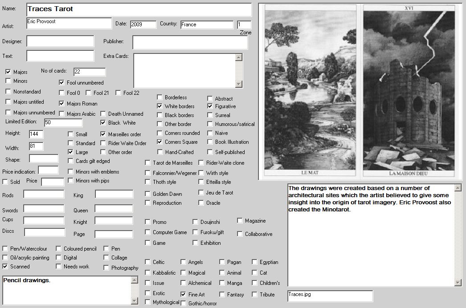Click the Date field showing 2009
This screenshot has height=308, width=466.
tap(143, 24)
